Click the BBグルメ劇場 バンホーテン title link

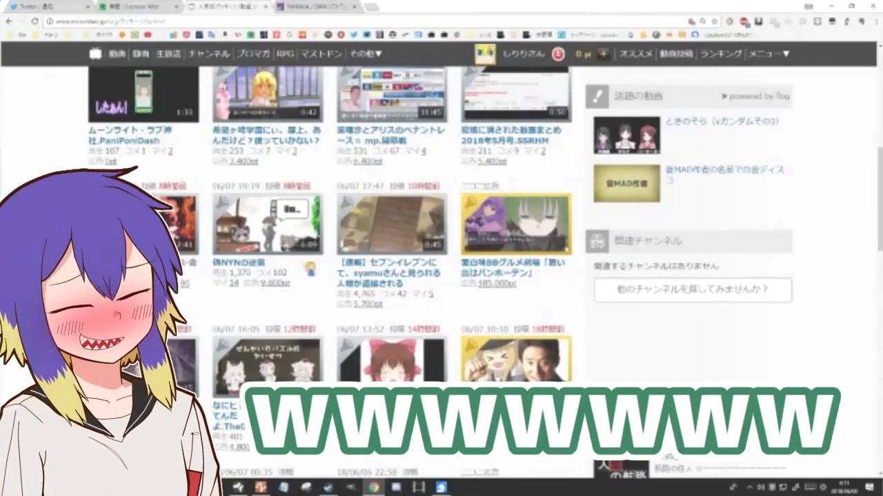tap(513, 267)
